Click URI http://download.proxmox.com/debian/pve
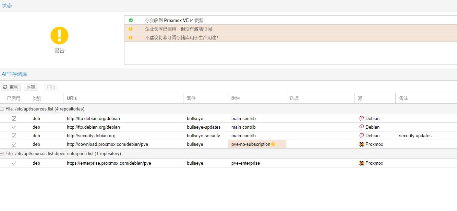Image resolution: width=457 pixels, height=211 pixels. pos(107,144)
